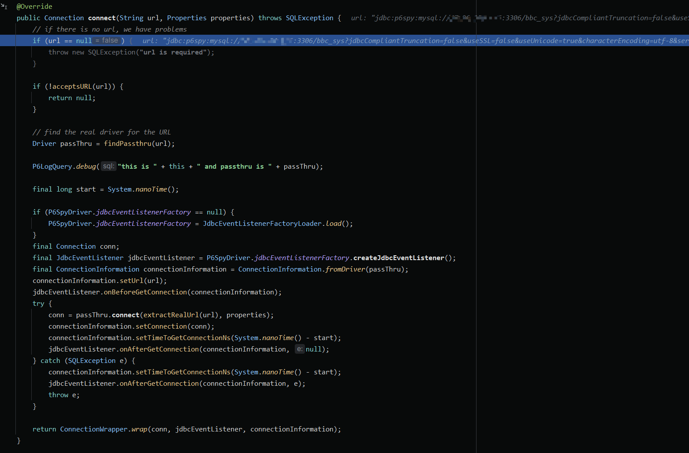Click the 'final Connection conn;' declaration
The image size is (689, 453).
[x=76, y=246]
